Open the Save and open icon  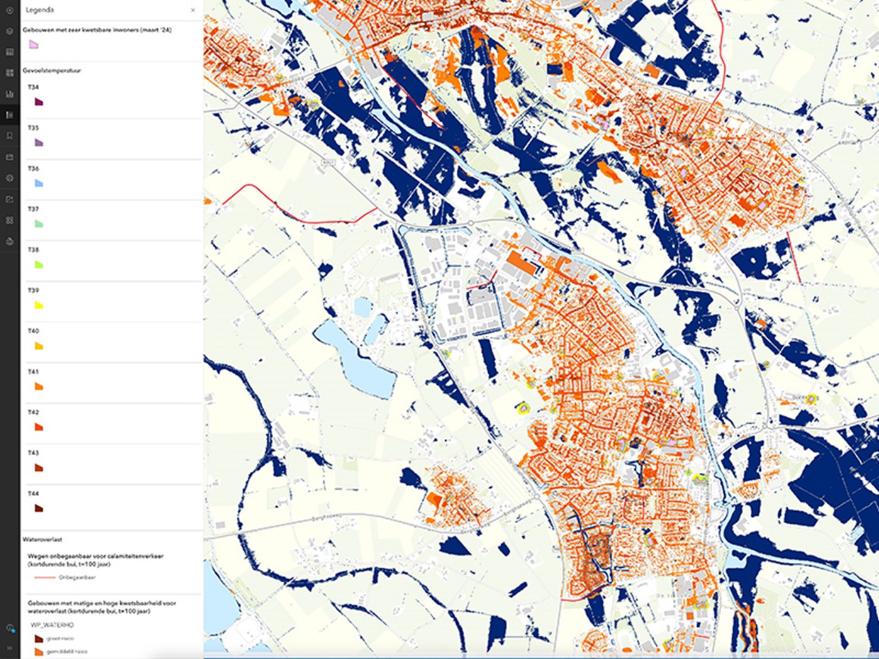click(9, 157)
